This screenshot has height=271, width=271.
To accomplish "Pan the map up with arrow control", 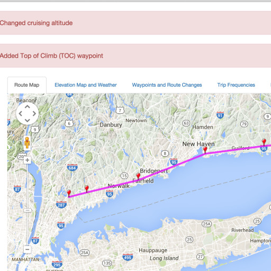I will point(27,107).
